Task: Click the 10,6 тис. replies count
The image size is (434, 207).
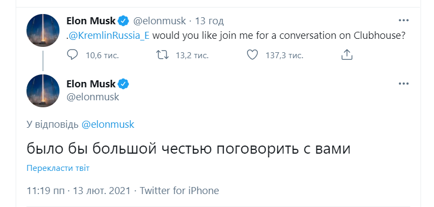Action: pos(102,56)
